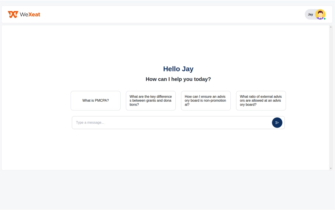
Task: Click the How can I help you today text
Action: click(x=178, y=79)
